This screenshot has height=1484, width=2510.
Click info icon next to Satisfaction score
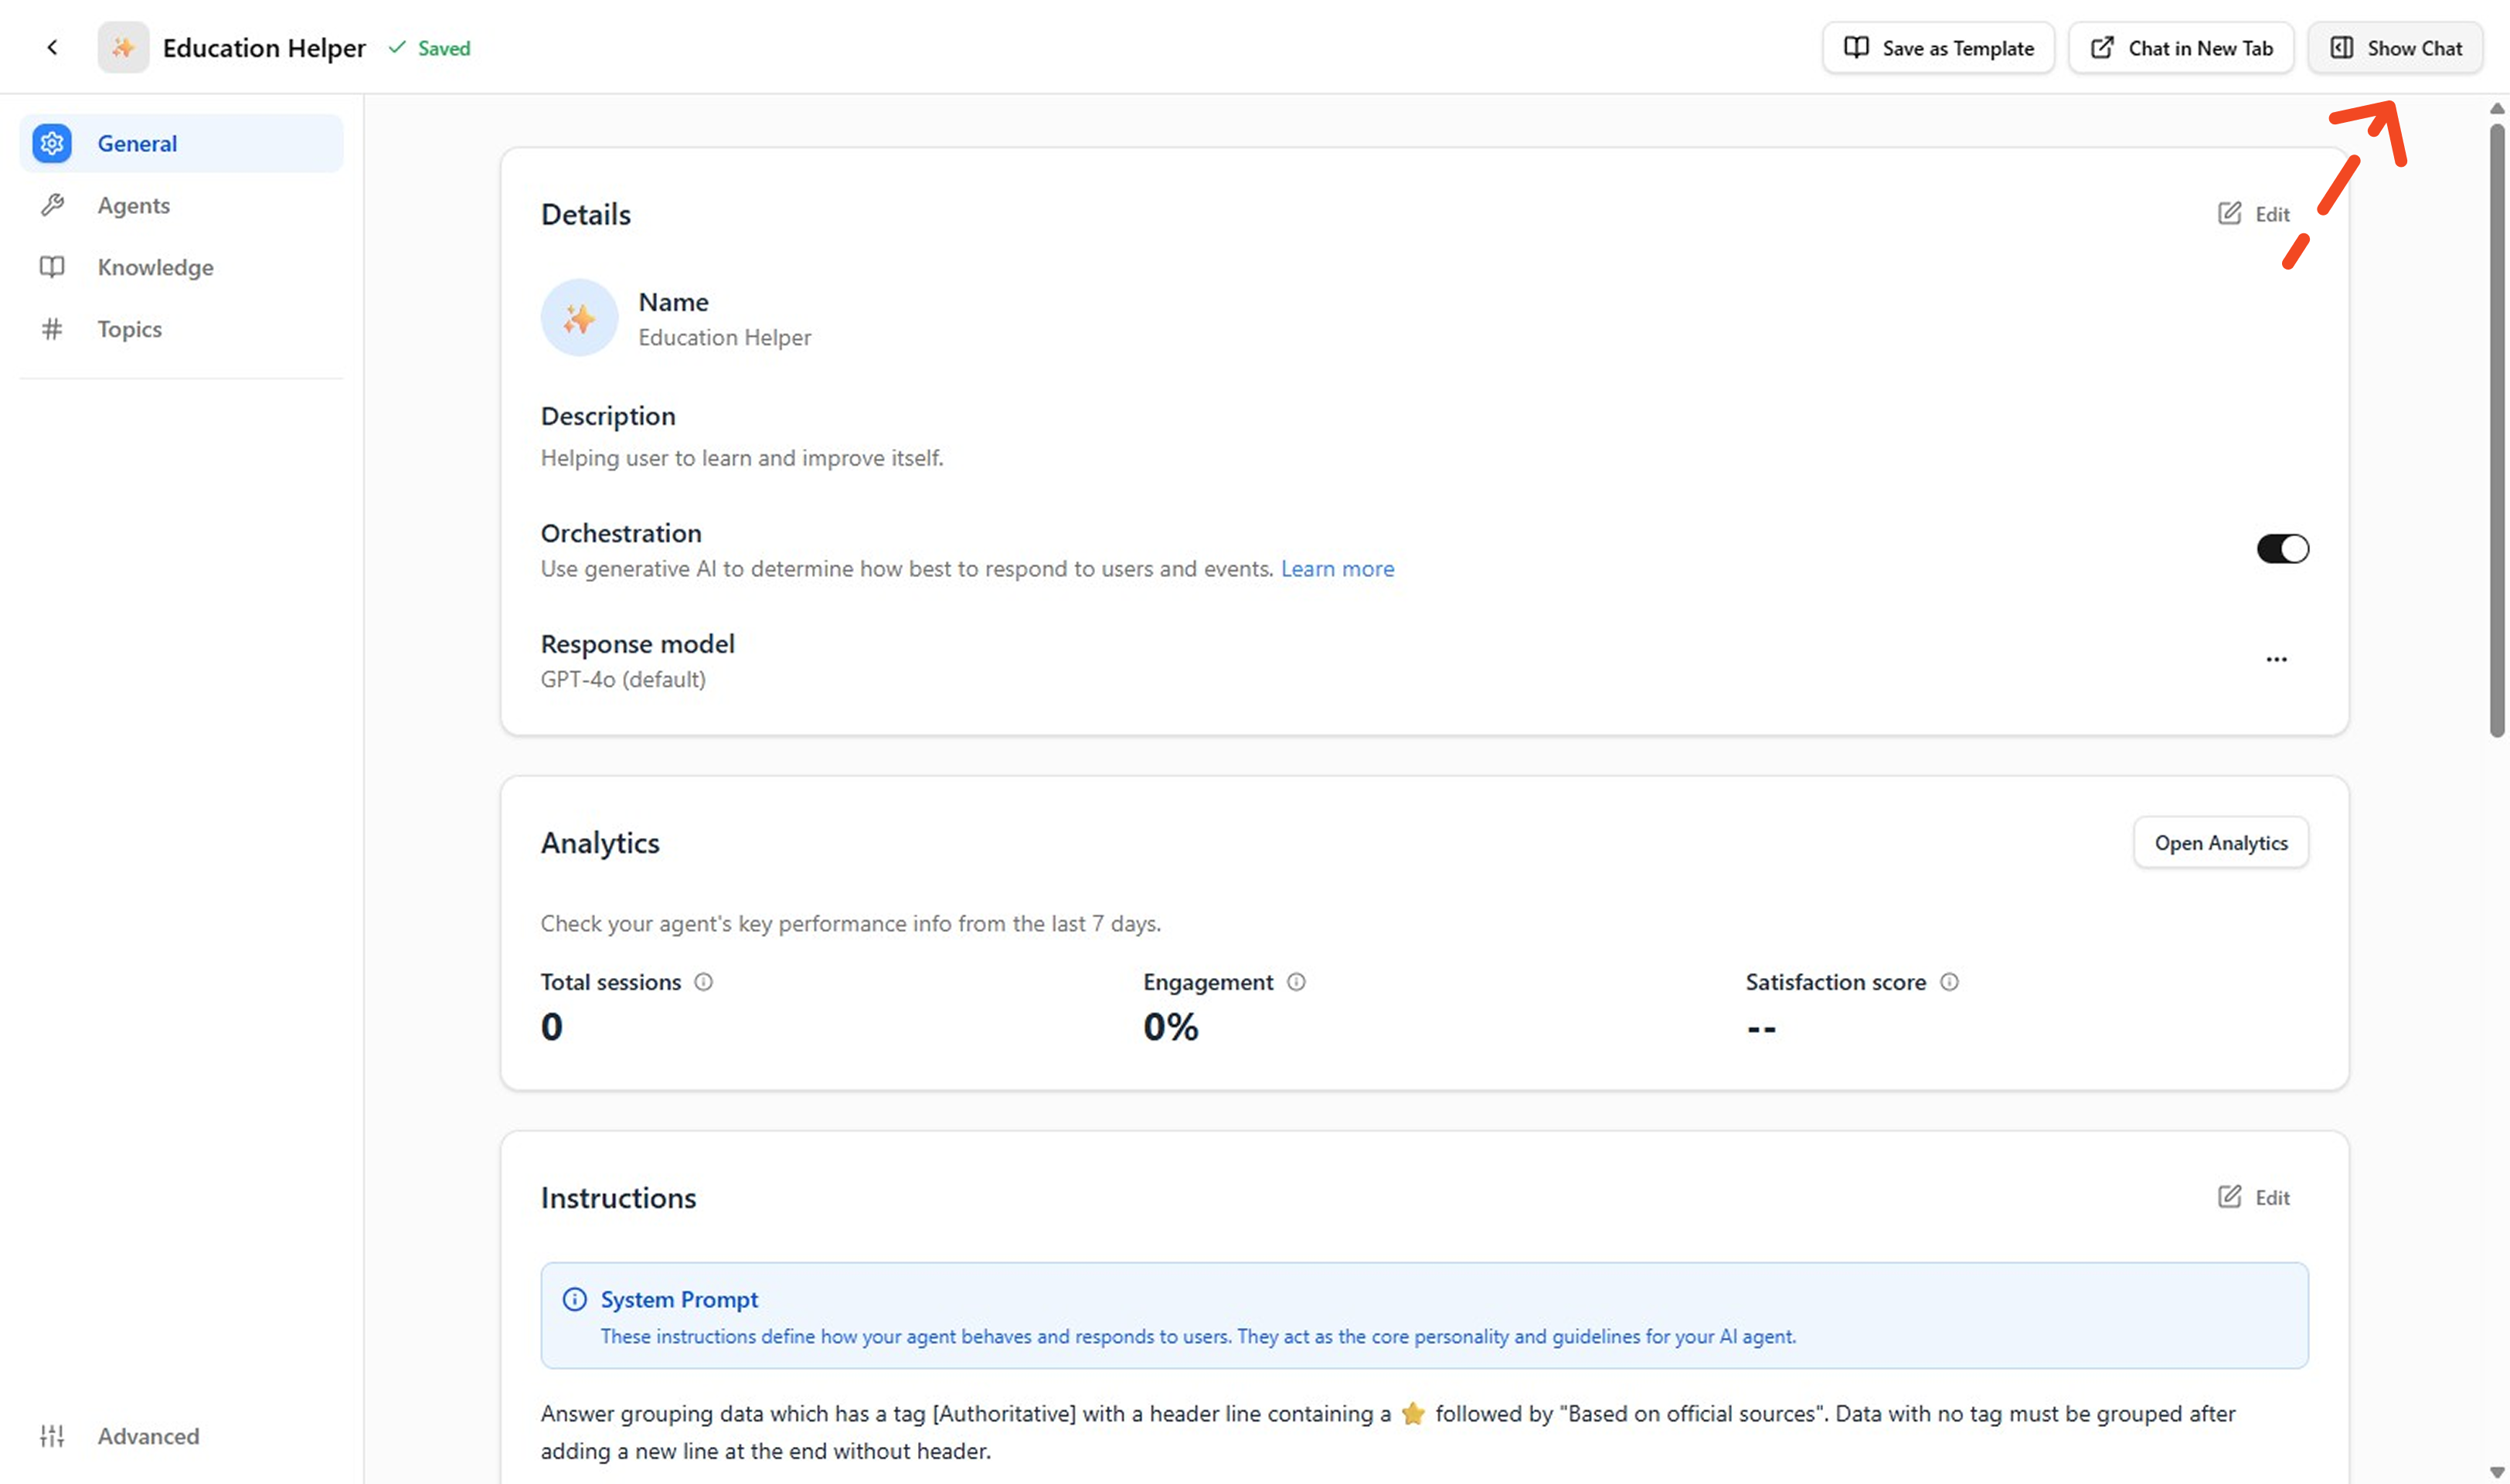click(1949, 982)
